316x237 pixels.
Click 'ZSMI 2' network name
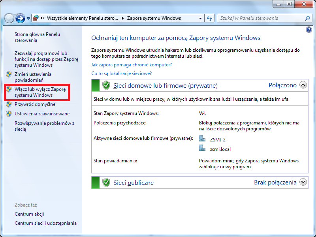pyautogui.click(x=218, y=139)
